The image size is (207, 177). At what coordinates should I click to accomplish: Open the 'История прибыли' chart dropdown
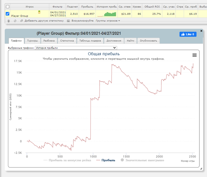[76, 48]
